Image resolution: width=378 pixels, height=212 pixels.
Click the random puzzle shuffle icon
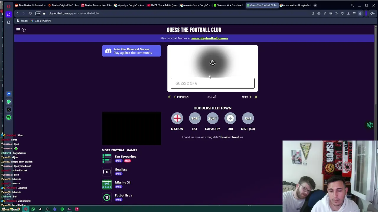click(x=215, y=97)
